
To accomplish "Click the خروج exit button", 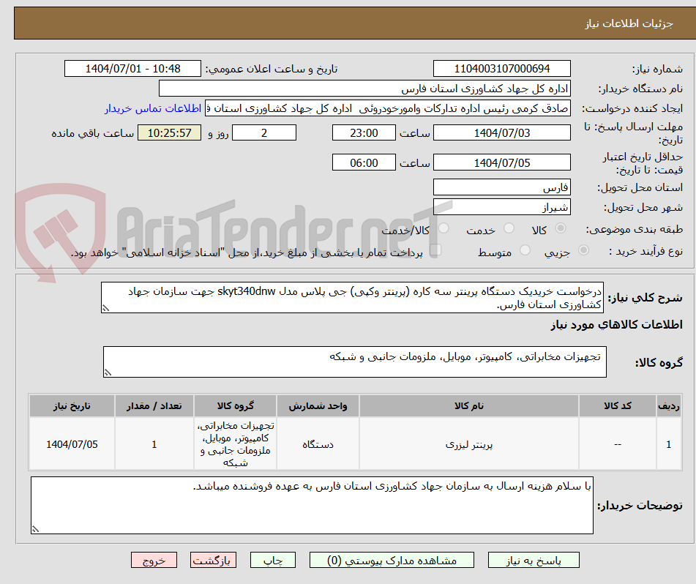I will click(x=154, y=560).
